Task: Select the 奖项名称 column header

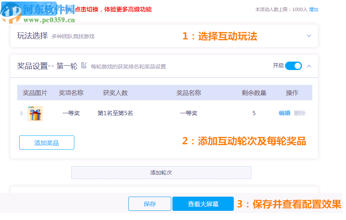Action: [x=72, y=93]
